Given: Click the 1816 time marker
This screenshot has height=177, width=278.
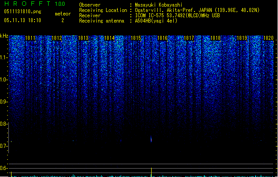Looking at the screenshot, I should (x=162, y=38).
